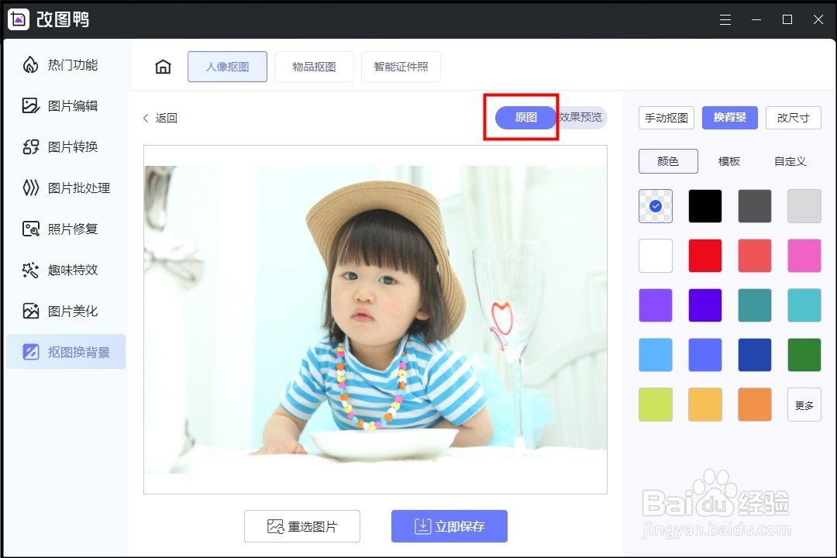
Task: Select the 趣味特效 tool
Action: point(66,270)
